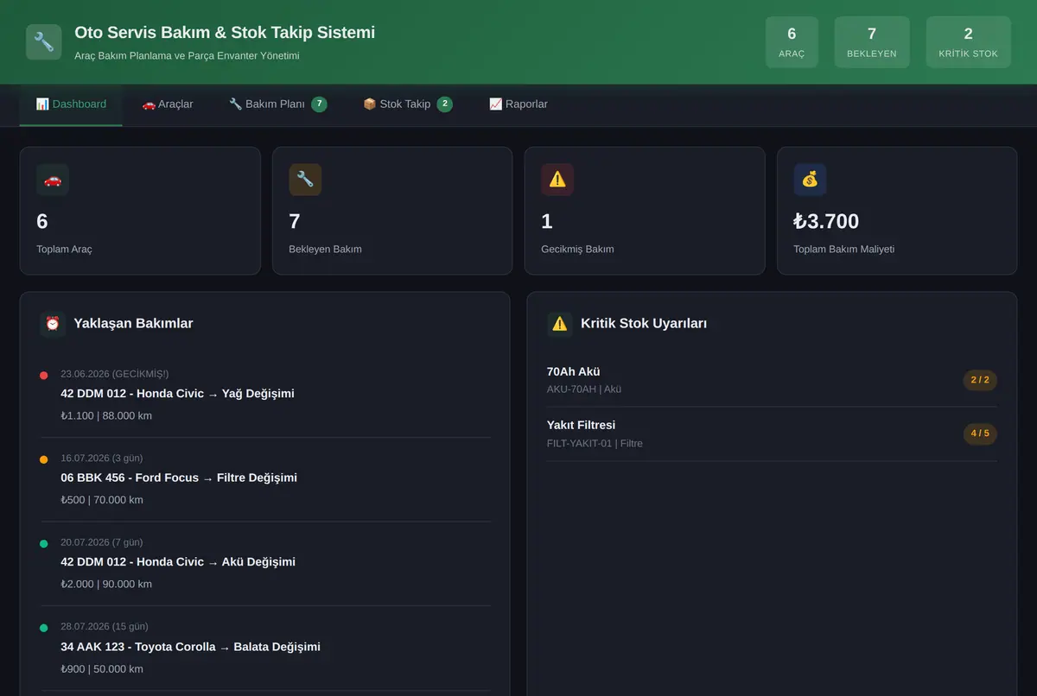This screenshot has width=1037, height=696.
Task: Click the Bekleyen counter in the header
Action: (872, 41)
